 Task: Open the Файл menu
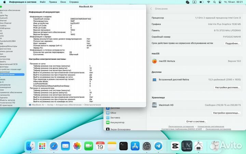click(x=42, y=2)
